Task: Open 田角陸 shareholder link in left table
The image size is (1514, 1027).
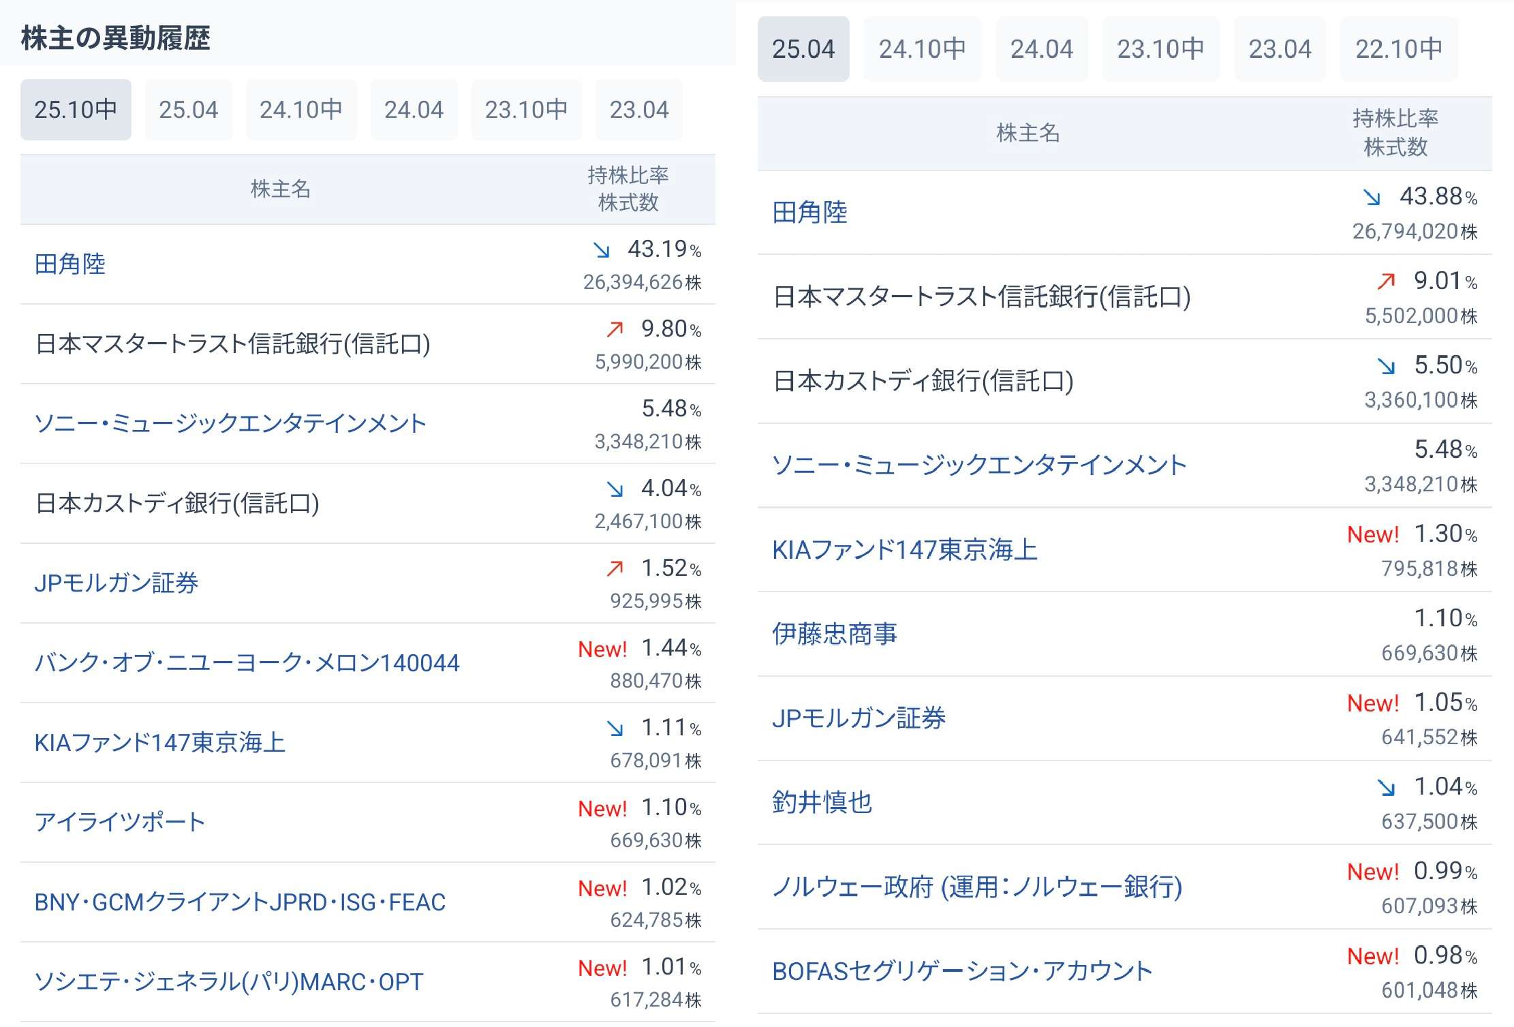Action: [x=70, y=264]
